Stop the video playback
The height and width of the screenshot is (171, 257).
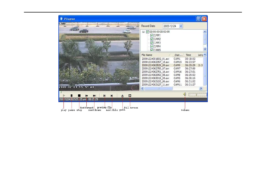click(79, 95)
